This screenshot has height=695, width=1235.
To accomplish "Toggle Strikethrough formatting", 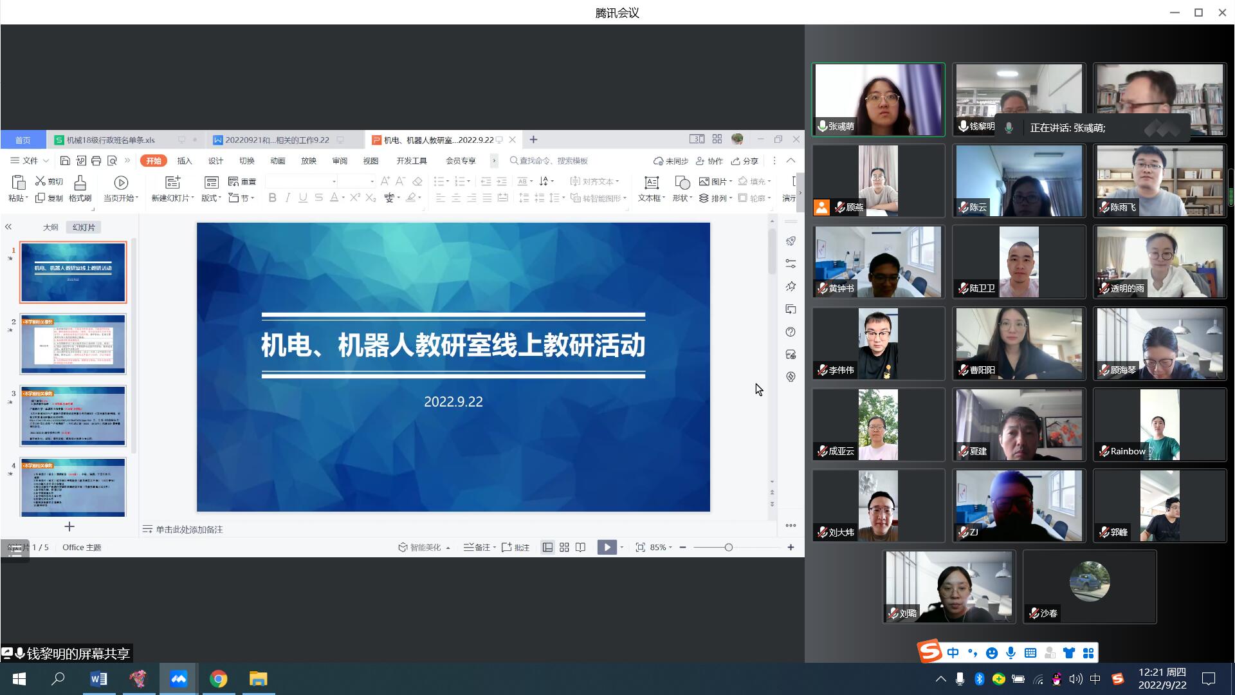I will pos(318,198).
